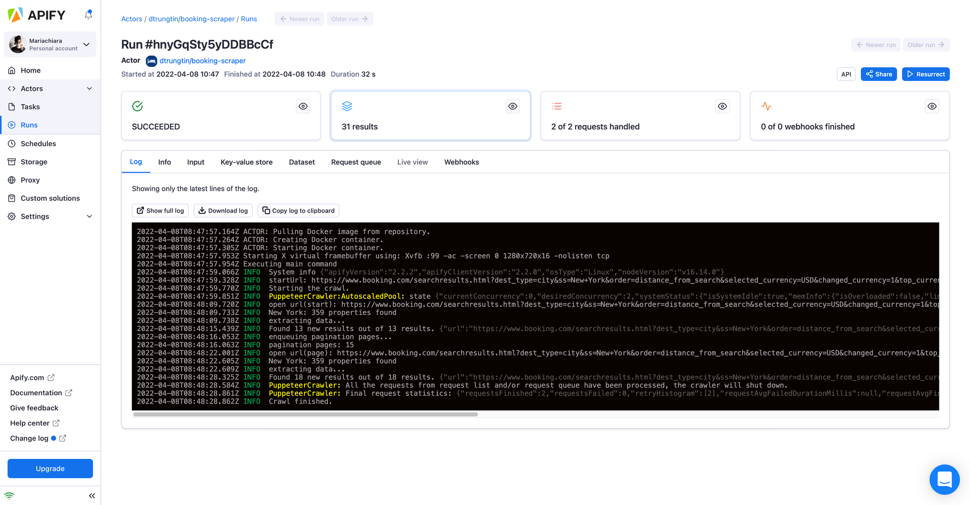The image size is (970, 505).
Task: Click the '31 results' text
Action: (x=359, y=127)
